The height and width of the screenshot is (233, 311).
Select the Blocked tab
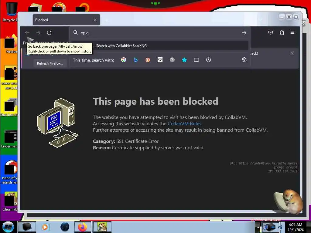click(x=66, y=20)
